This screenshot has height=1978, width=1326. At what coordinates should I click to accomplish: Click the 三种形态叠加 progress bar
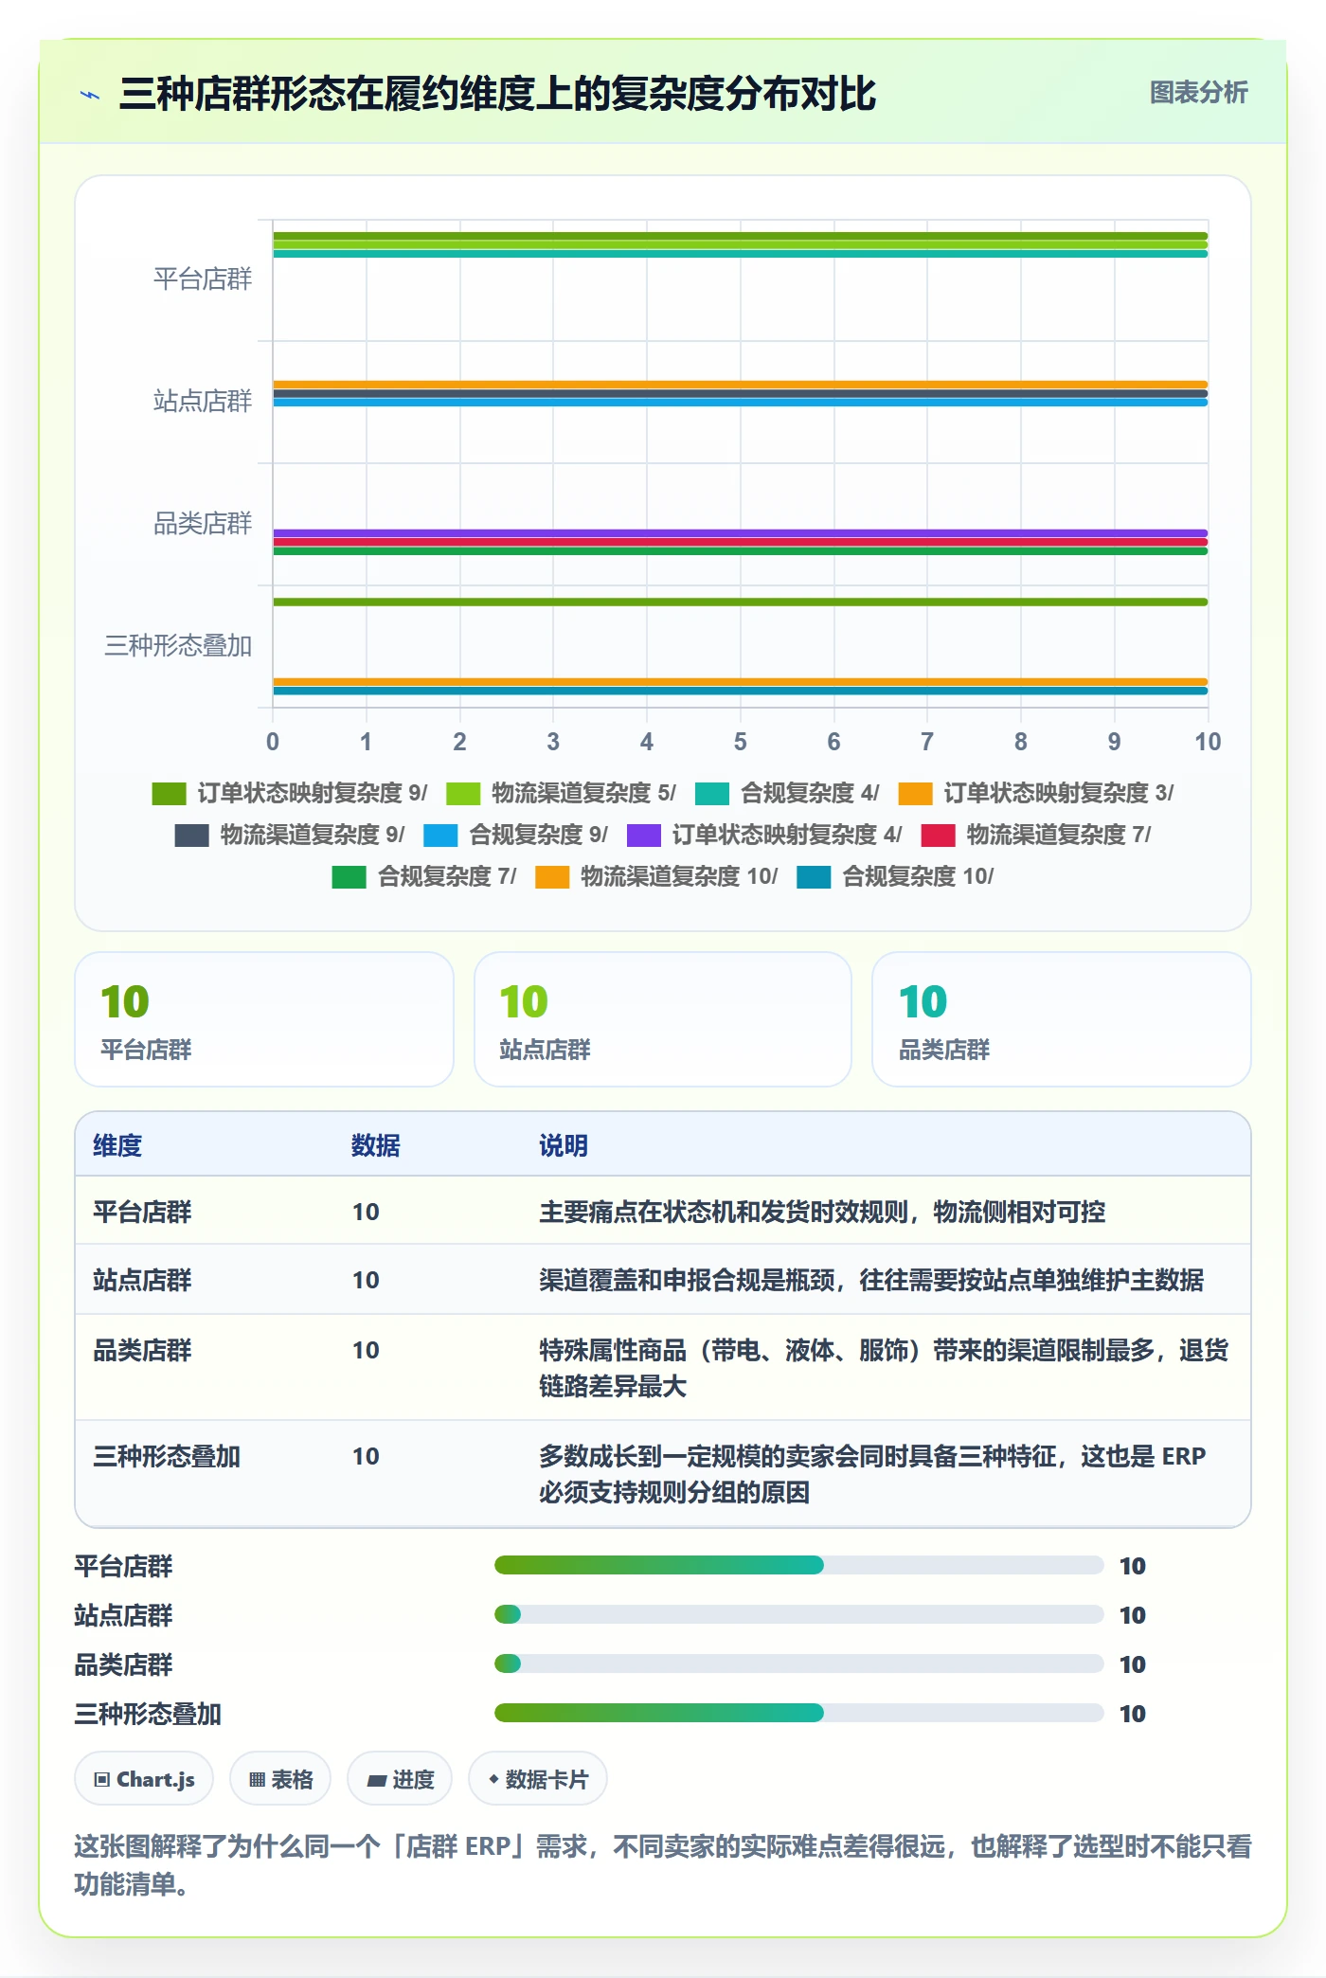798,1713
